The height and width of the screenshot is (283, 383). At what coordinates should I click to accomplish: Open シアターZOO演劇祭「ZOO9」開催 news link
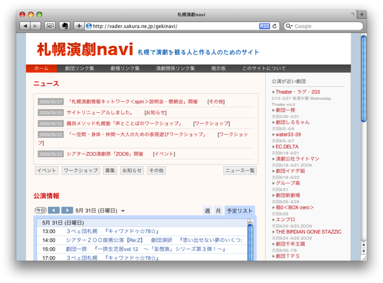[105, 154]
